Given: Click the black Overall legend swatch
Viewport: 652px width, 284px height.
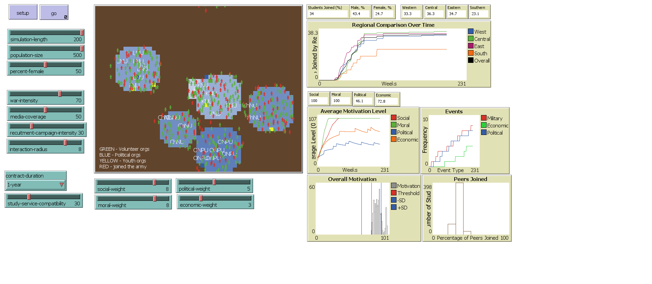Looking at the screenshot, I should coord(470,60).
